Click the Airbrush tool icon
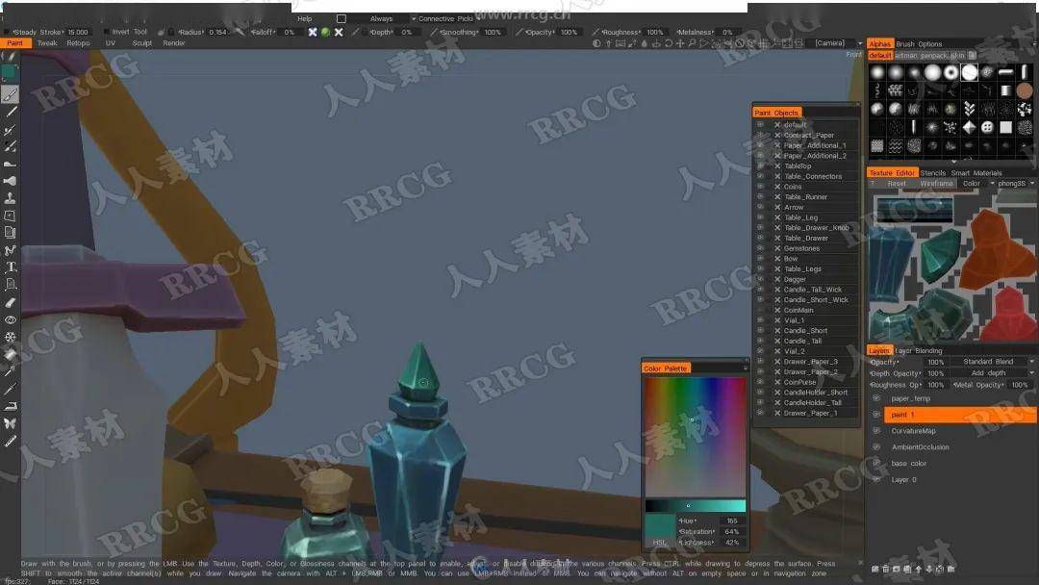 [11, 180]
